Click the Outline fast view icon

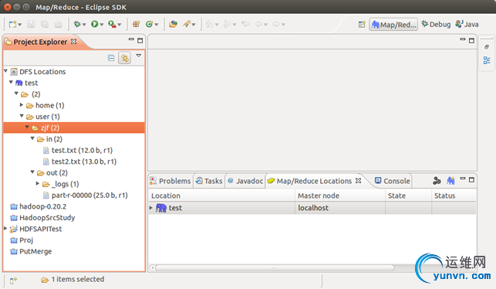[487, 60]
